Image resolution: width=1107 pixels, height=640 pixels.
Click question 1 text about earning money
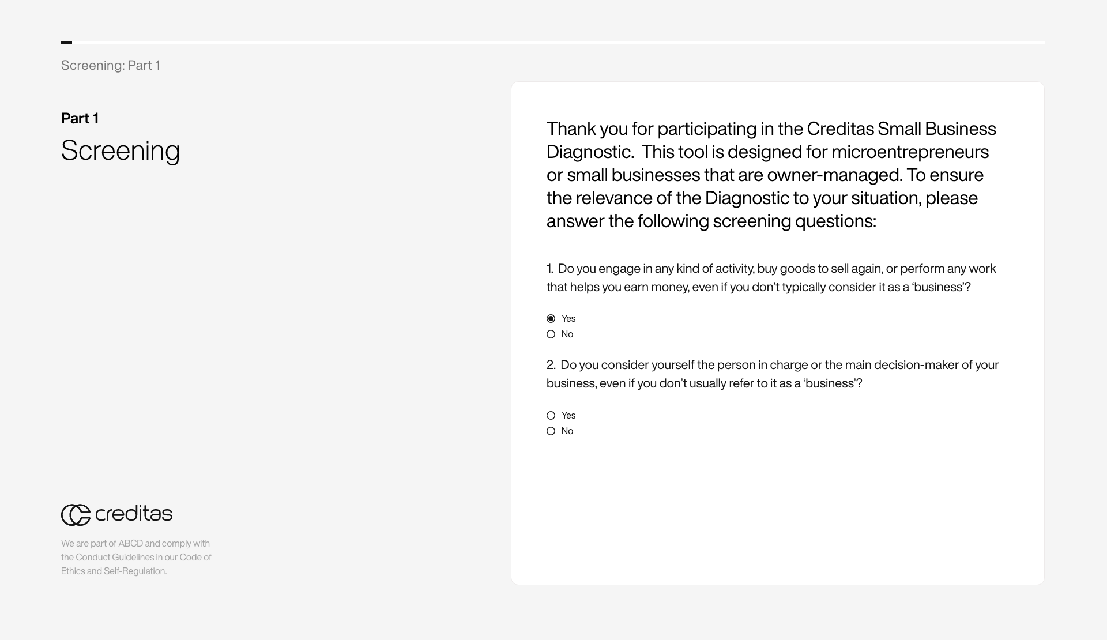point(771,278)
